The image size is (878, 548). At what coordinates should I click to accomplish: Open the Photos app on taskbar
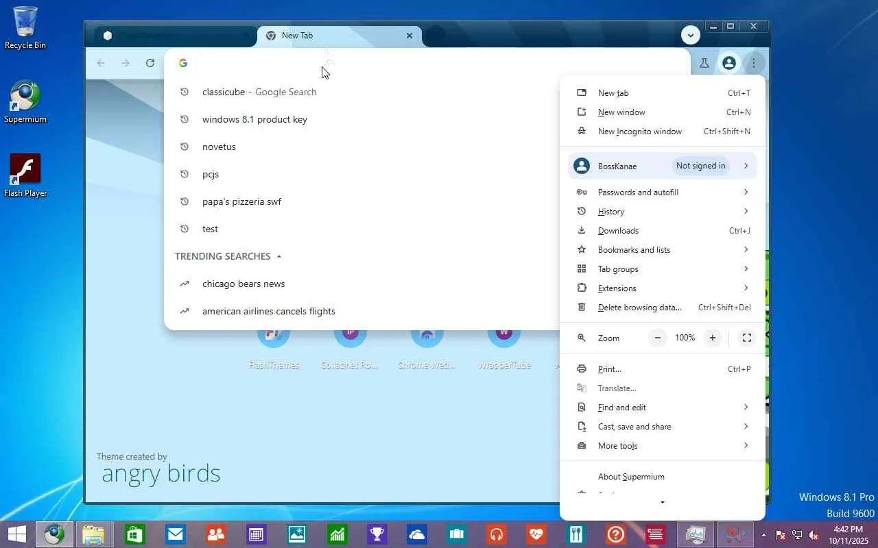click(x=297, y=534)
